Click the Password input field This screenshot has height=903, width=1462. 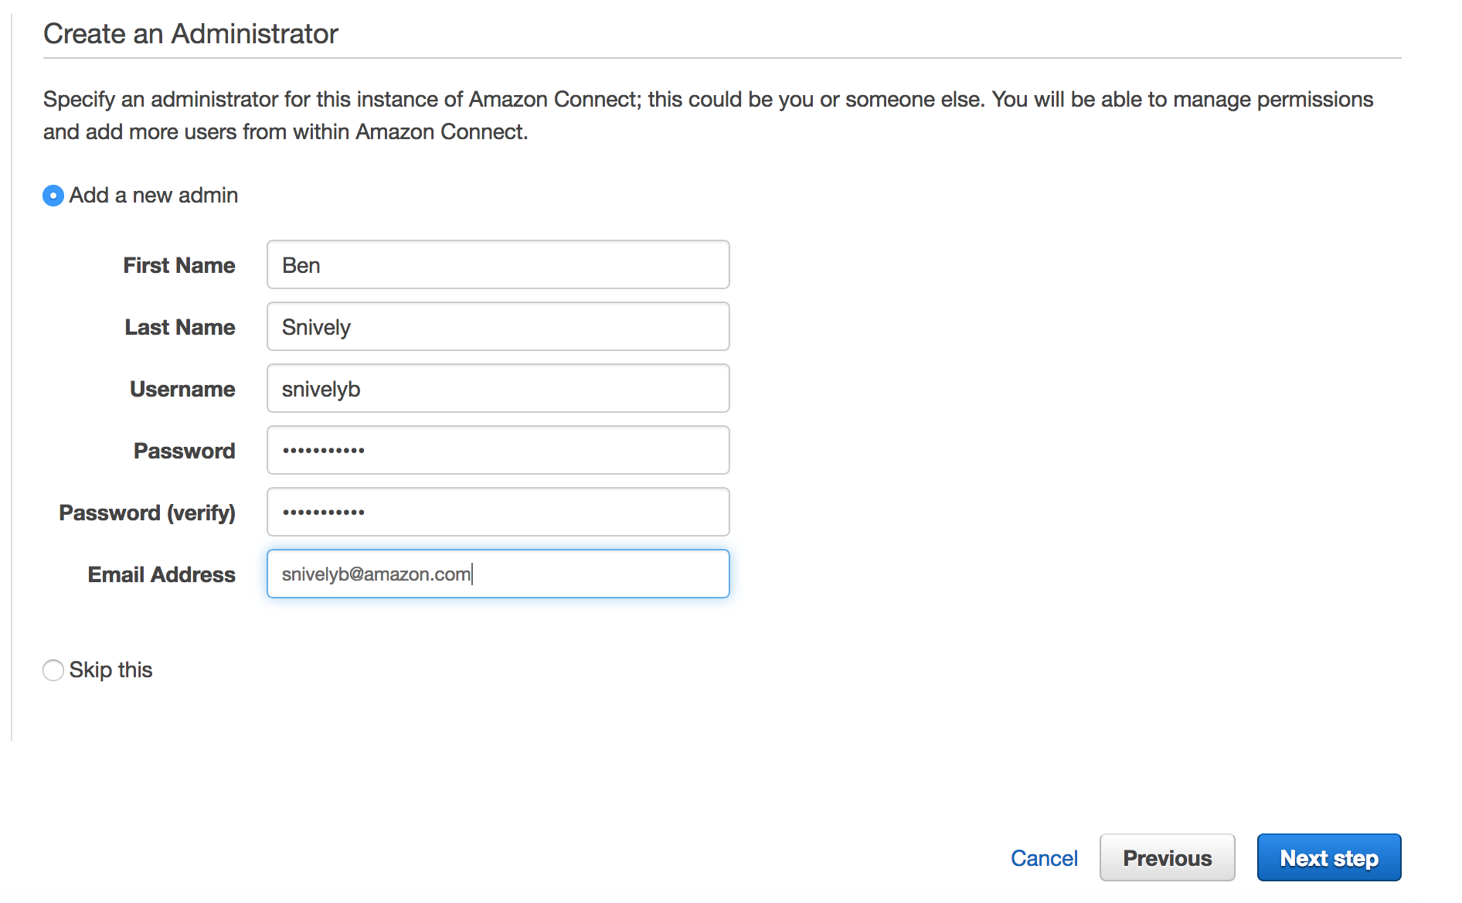pos(498,450)
